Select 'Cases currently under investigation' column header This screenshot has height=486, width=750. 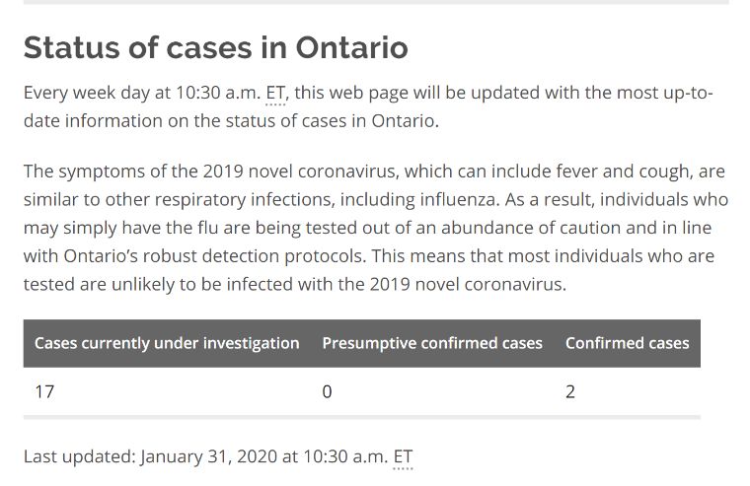pos(167,343)
